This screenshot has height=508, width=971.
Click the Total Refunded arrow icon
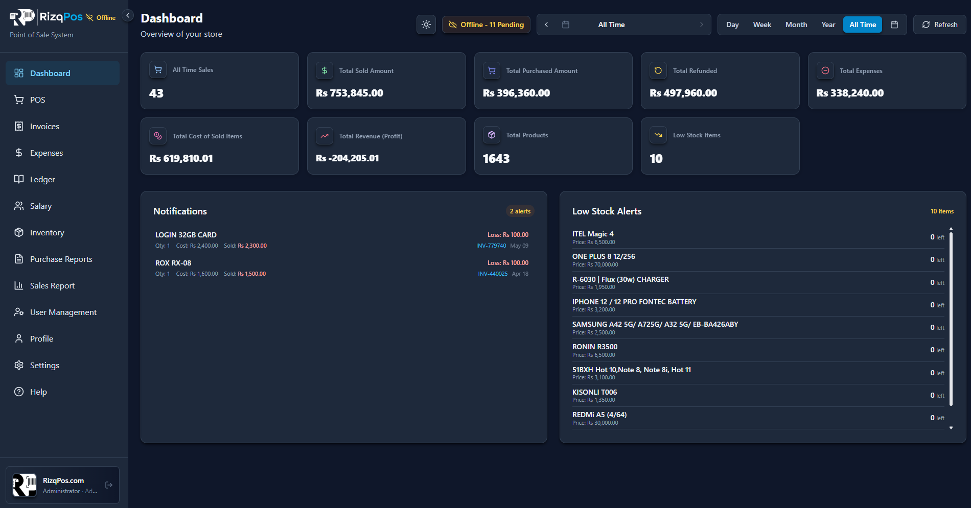click(x=658, y=70)
